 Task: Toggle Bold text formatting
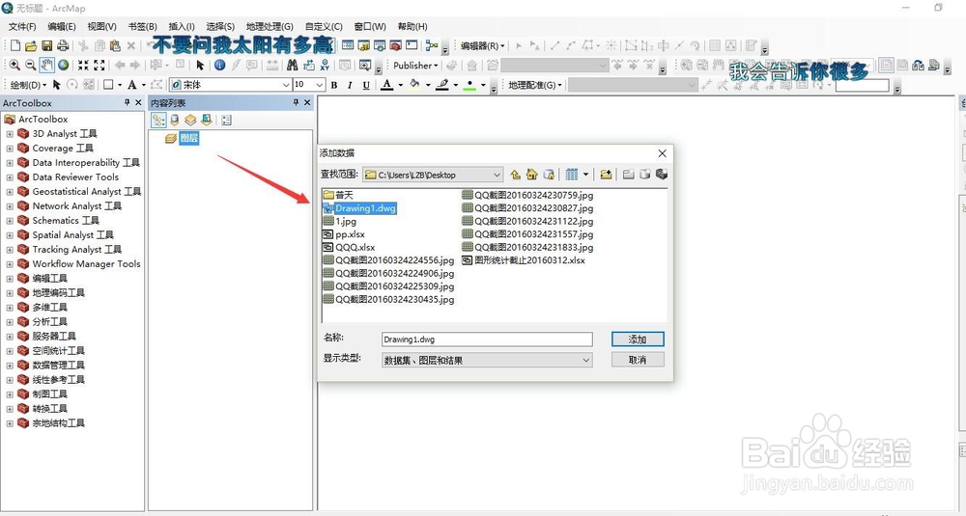[x=334, y=85]
